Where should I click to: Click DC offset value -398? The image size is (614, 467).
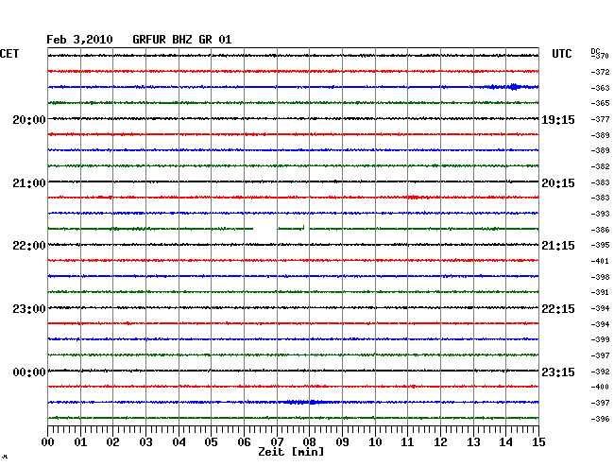coord(600,277)
